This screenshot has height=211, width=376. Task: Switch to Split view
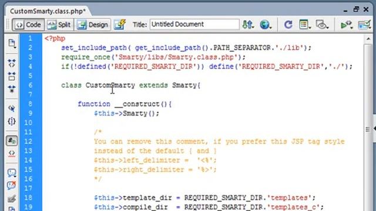pyautogui.click(x=59, y=25)
